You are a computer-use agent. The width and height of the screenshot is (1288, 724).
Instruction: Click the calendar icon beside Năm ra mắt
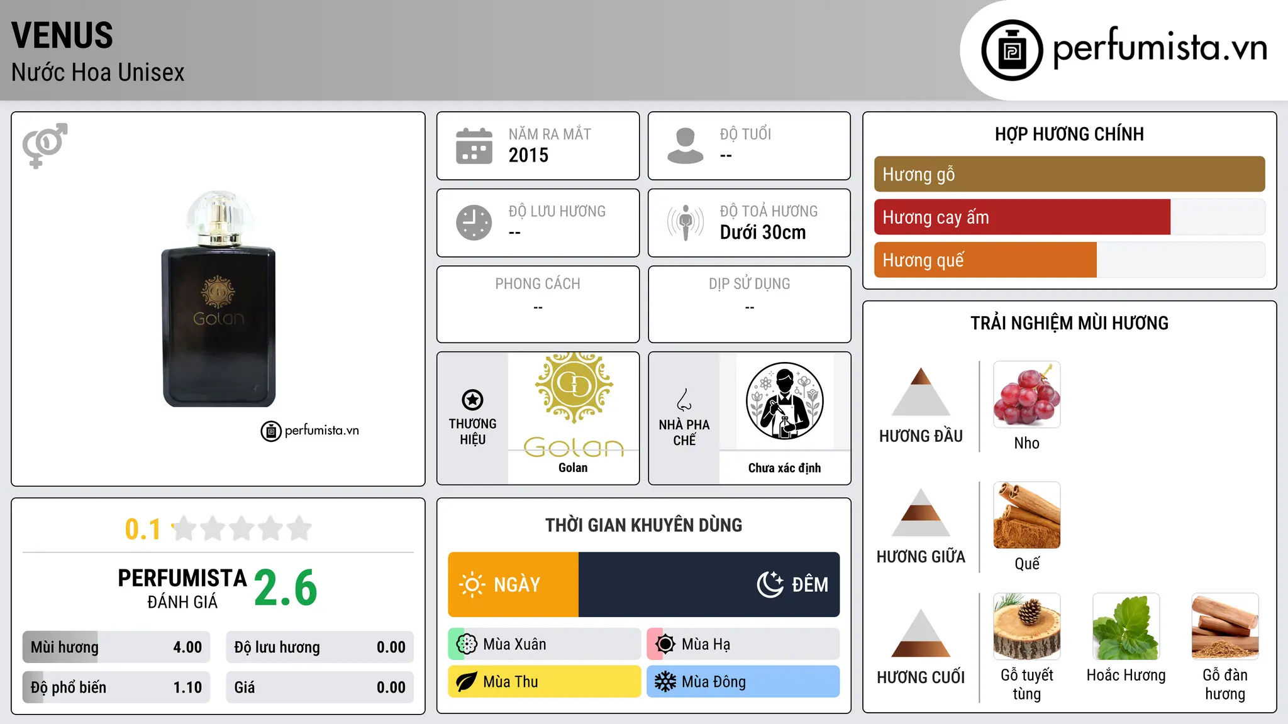[x=474, y=146]
